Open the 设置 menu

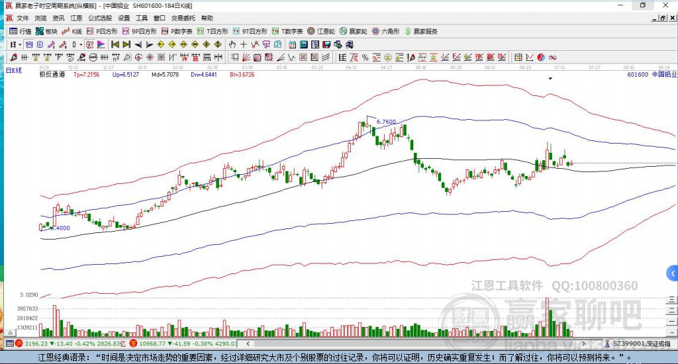[x=124, y=18]
